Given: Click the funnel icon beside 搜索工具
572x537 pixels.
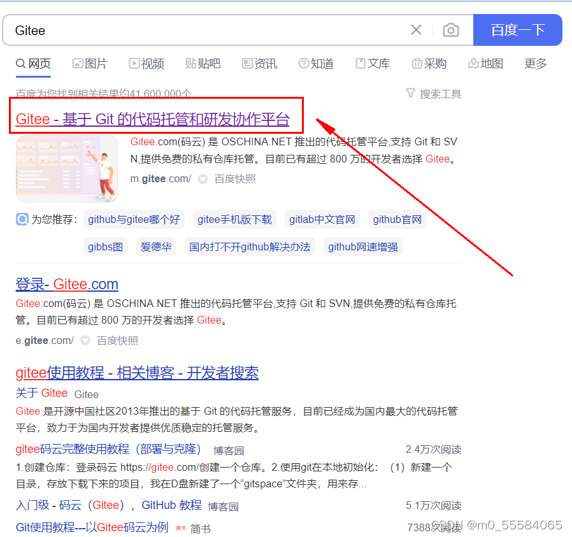Looking at the screenshot, I should click(410, 94).
